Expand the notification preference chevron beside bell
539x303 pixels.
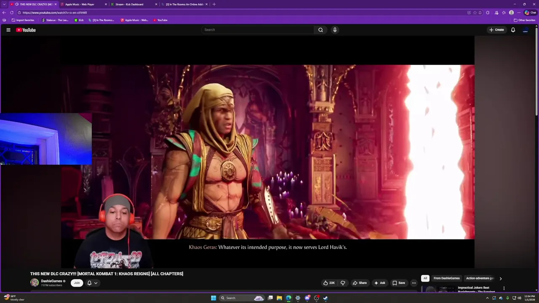(x=96, y=283)
